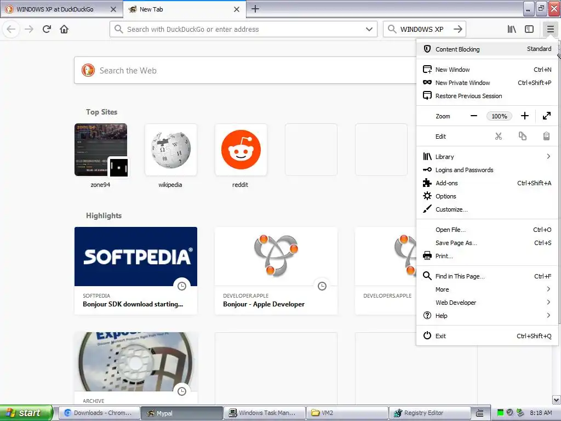Open browser Options

coord(487,196)
